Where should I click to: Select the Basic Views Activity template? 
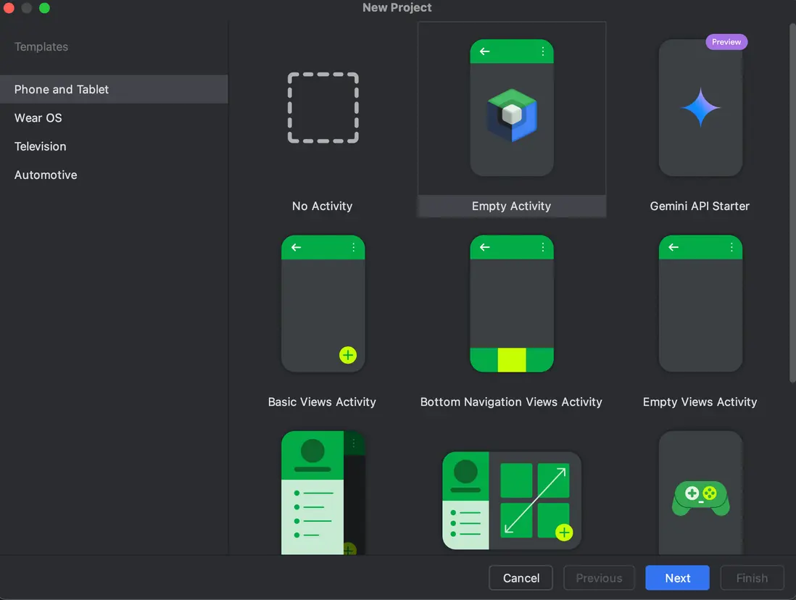(x=323, y=304)
